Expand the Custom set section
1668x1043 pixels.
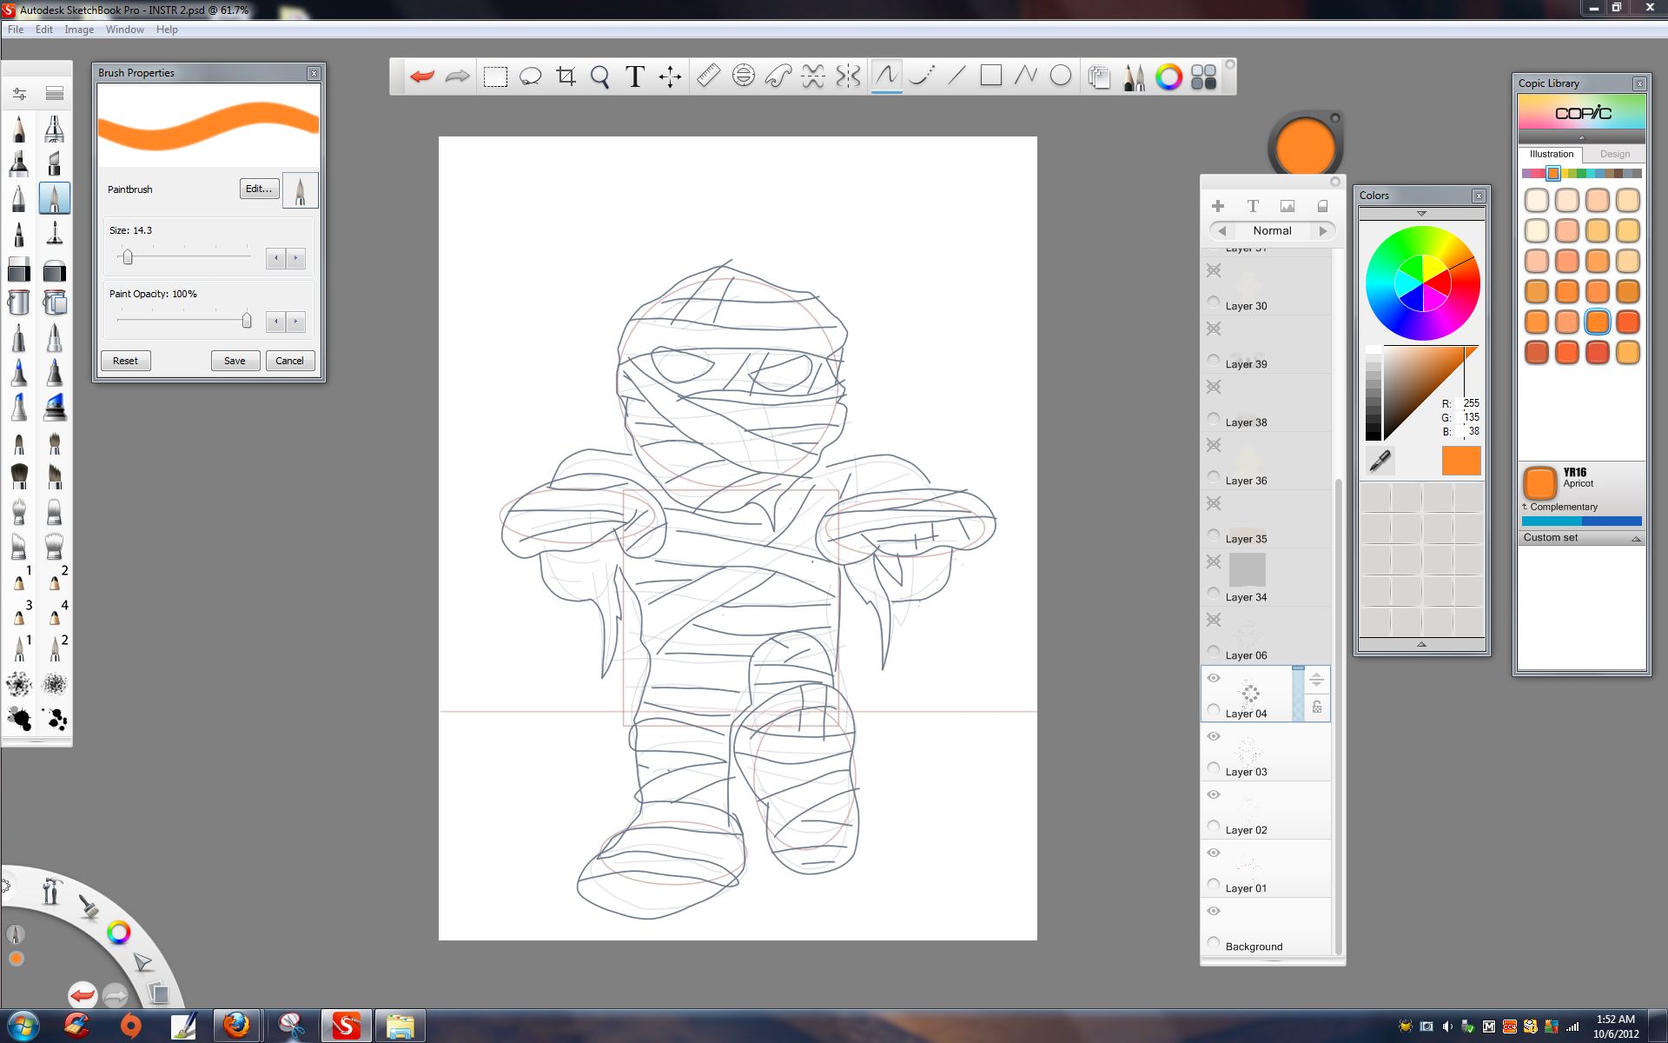[1635, 539]
